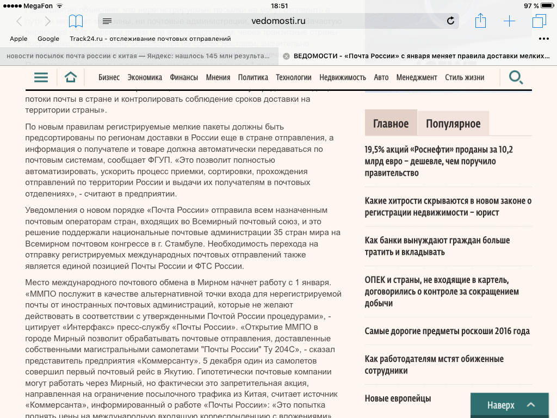Open the Google favorites bookmark

click(48, 39)
